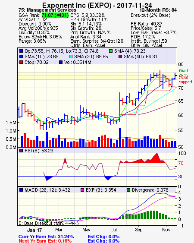Click 'Sls Growth: 2%' text
This screenshot has width=194, height=243.
click(86, 28)
